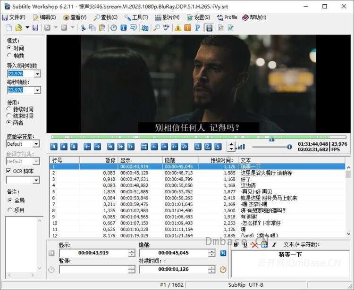Click the speech bubble subtitle icon
Viewport: 354px width, 290px height.
(x=133, y=28)
